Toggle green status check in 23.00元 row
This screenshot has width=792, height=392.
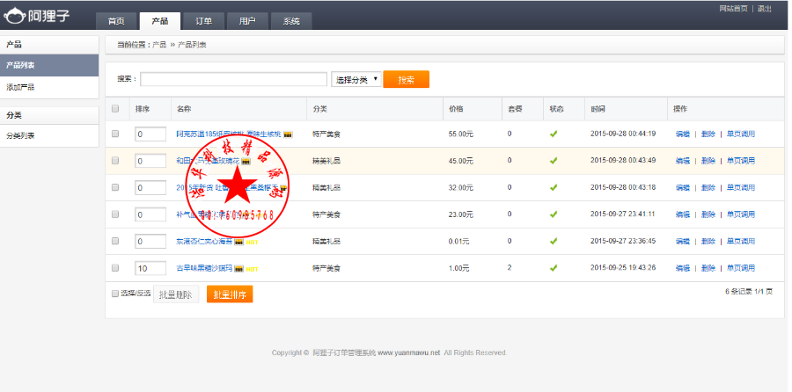coord(554,214)
